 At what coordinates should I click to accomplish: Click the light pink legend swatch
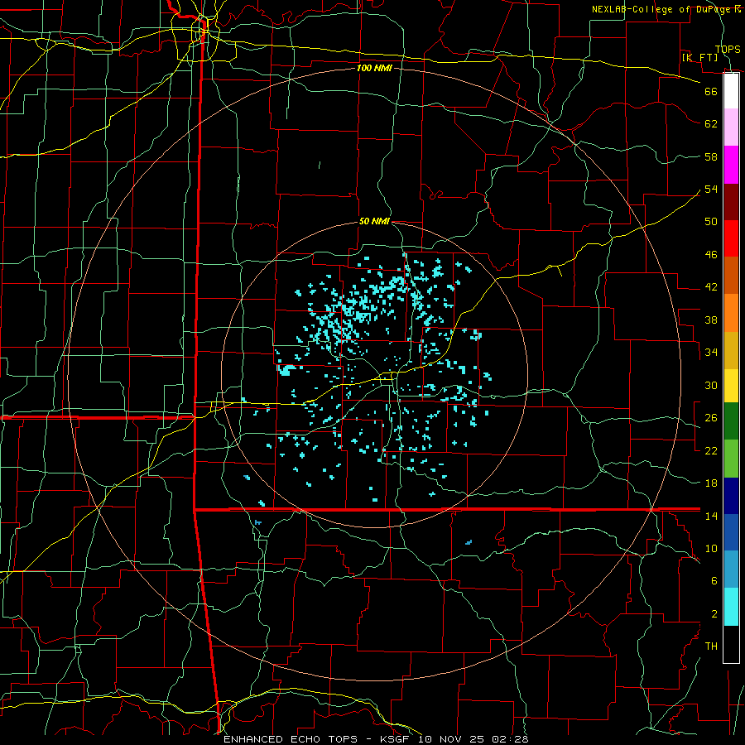(731, 127)
